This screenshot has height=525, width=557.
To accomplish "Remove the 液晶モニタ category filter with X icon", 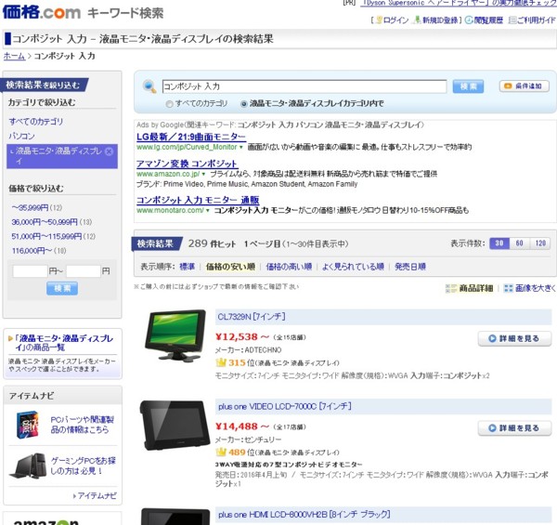I will click(110, 151).
